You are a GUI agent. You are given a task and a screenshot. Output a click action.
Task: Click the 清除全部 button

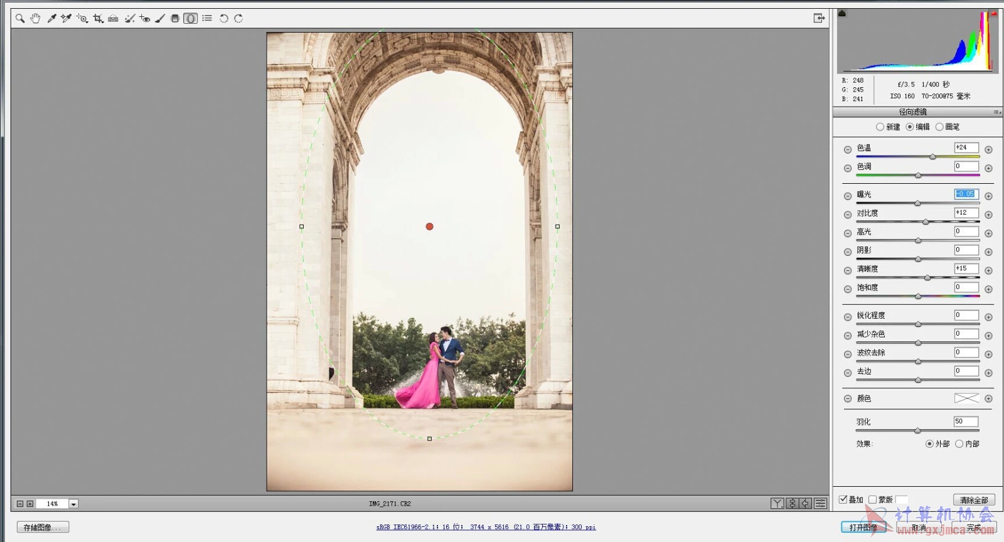tap(974, 500)
